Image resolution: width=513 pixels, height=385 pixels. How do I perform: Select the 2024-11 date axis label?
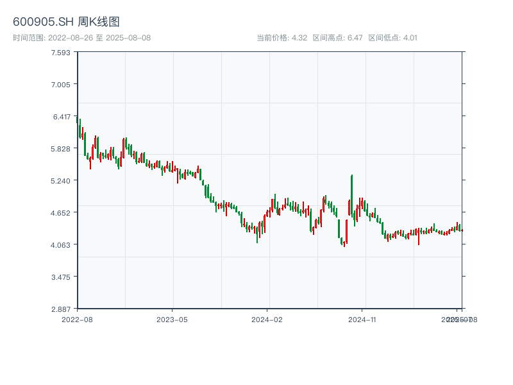[363, 319]
